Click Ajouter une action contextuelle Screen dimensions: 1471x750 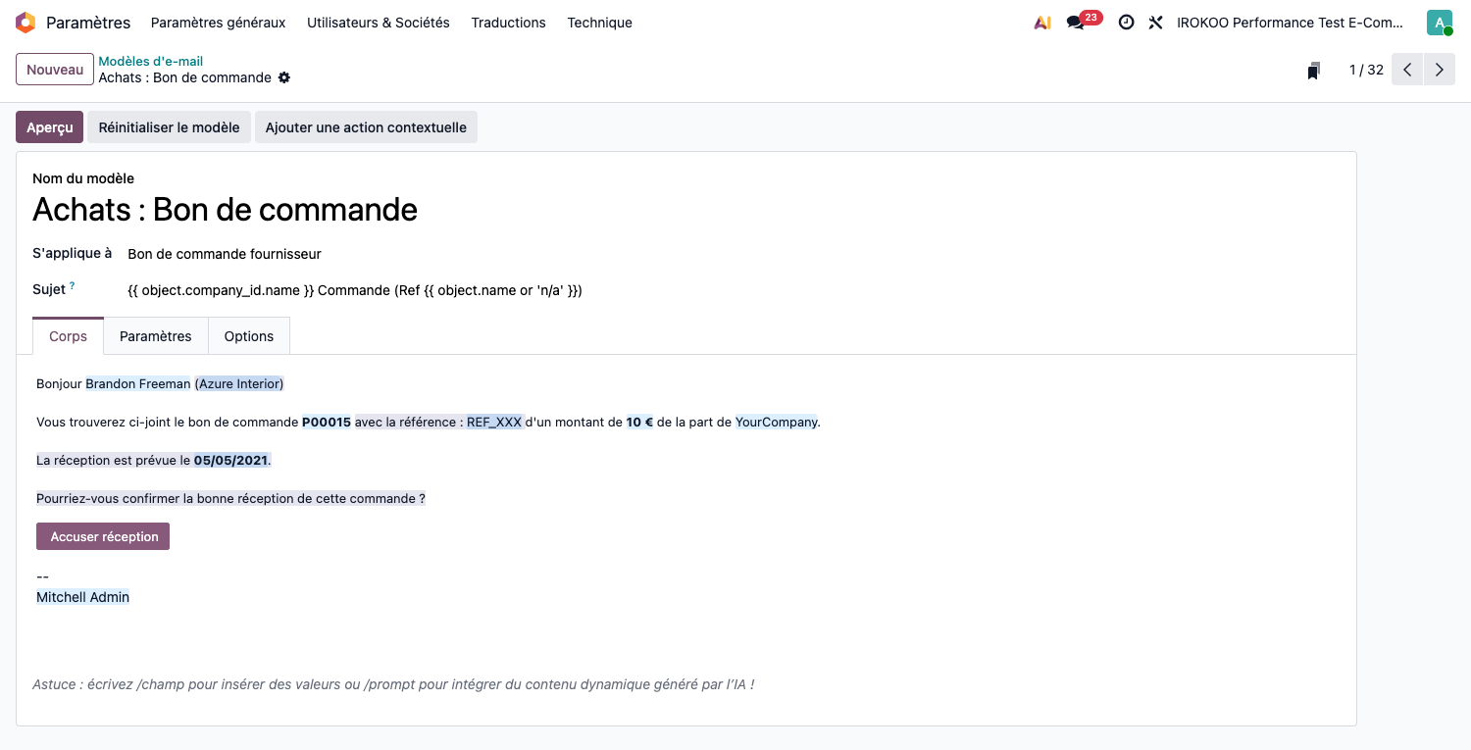tap(366, 127)
